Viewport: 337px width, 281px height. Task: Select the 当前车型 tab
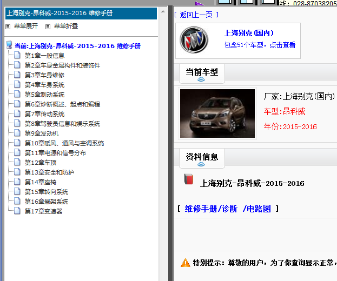[x=202, y=73]
